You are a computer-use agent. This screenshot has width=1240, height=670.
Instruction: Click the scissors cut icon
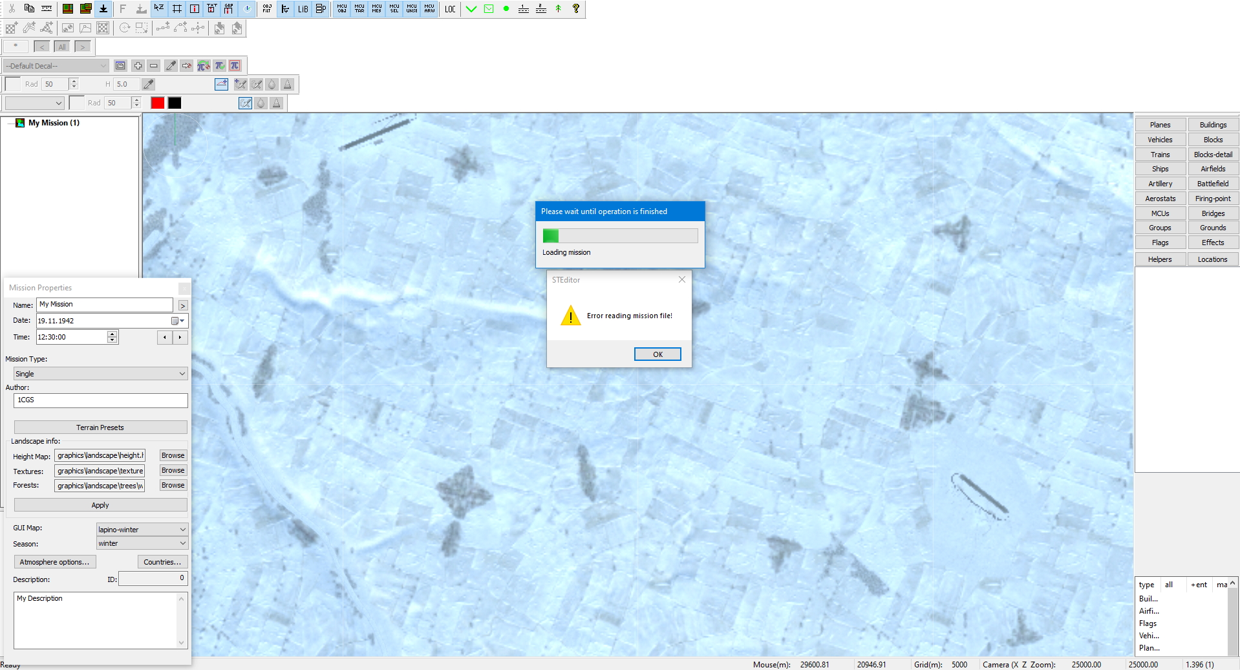pyautogui.click(x=12, y=8)
